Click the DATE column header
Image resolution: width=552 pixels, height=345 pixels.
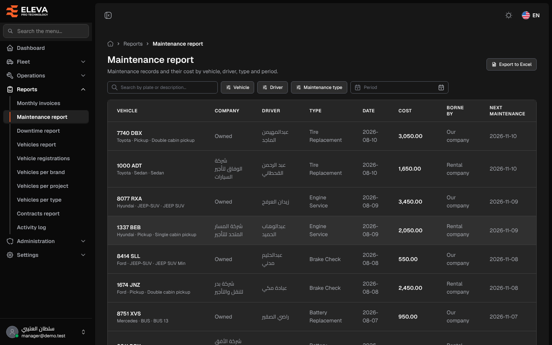tap(368, 111)
